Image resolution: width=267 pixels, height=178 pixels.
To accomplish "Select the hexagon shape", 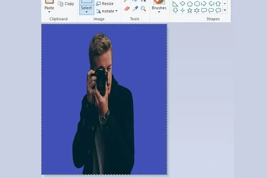I will pyautogui.click(x=197, y=4).
